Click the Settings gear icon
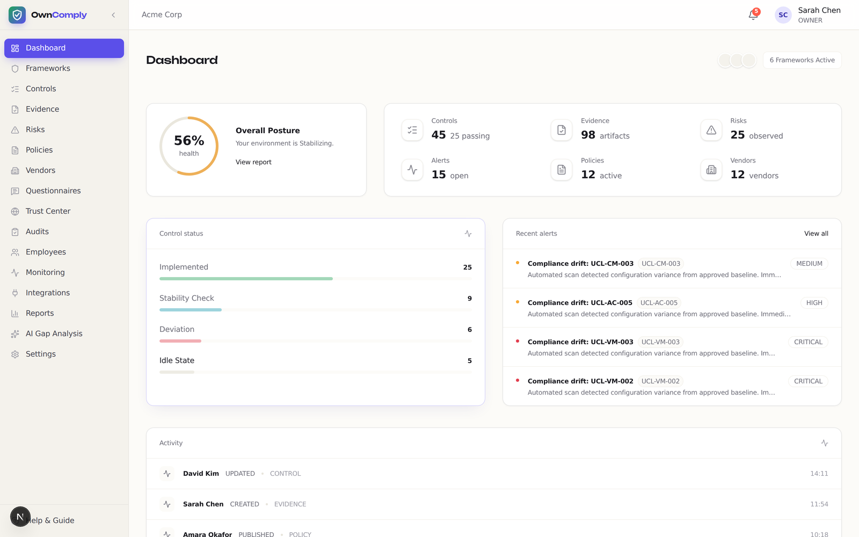This screenshot has width=859, height=537. pos(15,354)
